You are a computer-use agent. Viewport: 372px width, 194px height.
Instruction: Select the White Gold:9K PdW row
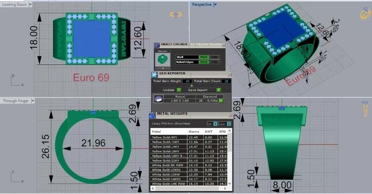(189, 165)
